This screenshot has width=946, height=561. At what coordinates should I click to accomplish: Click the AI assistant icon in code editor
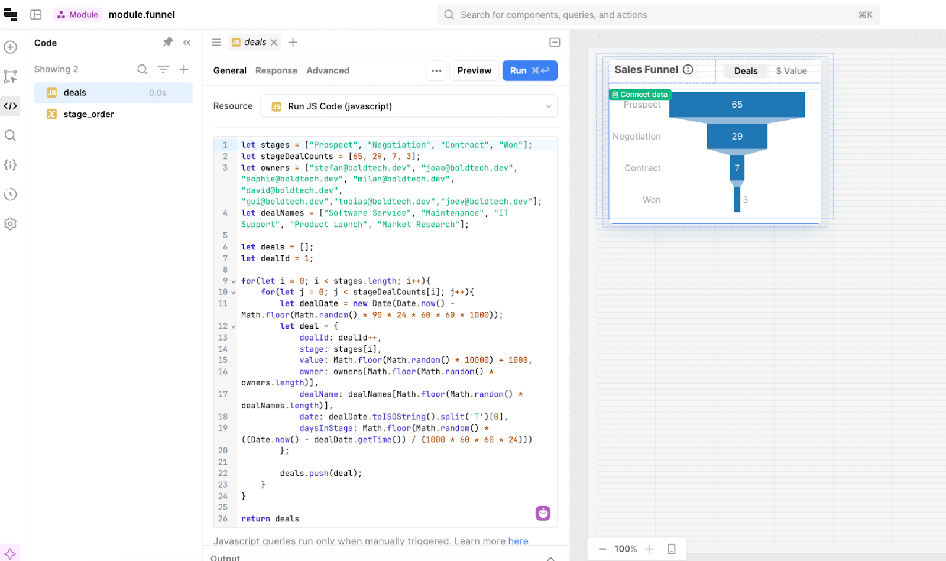(x=543, y=513)
